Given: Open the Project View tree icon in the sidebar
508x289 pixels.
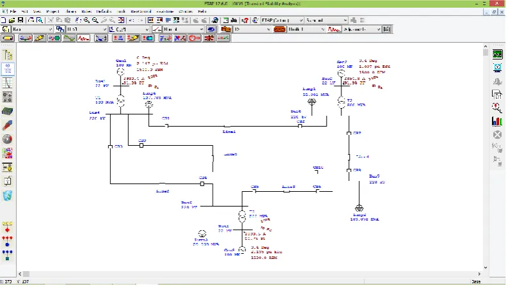Looking at the screenshot, I should click(8, 55).
